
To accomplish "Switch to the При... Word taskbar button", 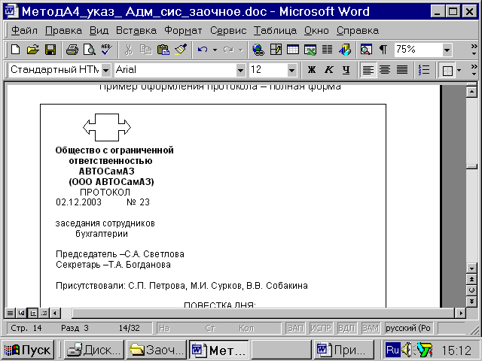I will [343, 350].
